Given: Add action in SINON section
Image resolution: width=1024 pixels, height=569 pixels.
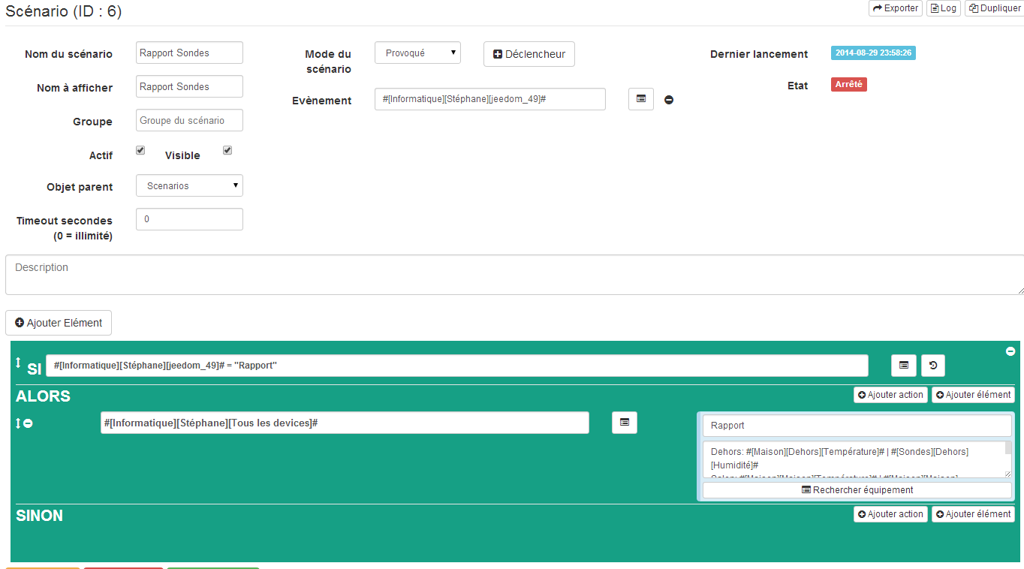Looking at the screenshot, I should click(891, 514).
